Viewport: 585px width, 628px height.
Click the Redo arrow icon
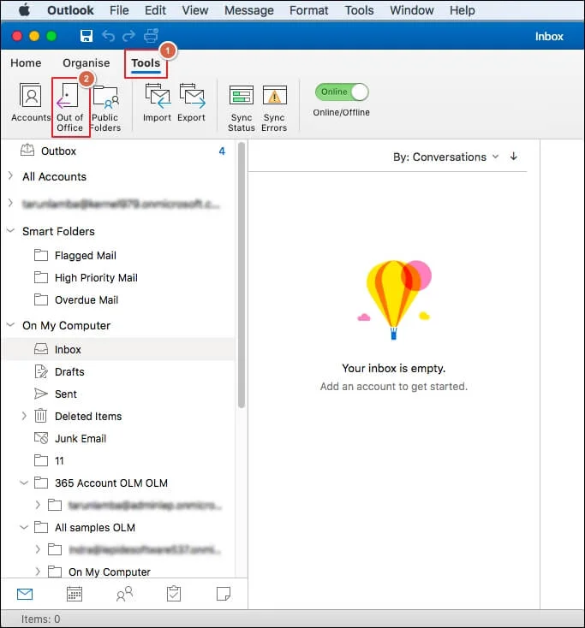[x=128, y=36]
